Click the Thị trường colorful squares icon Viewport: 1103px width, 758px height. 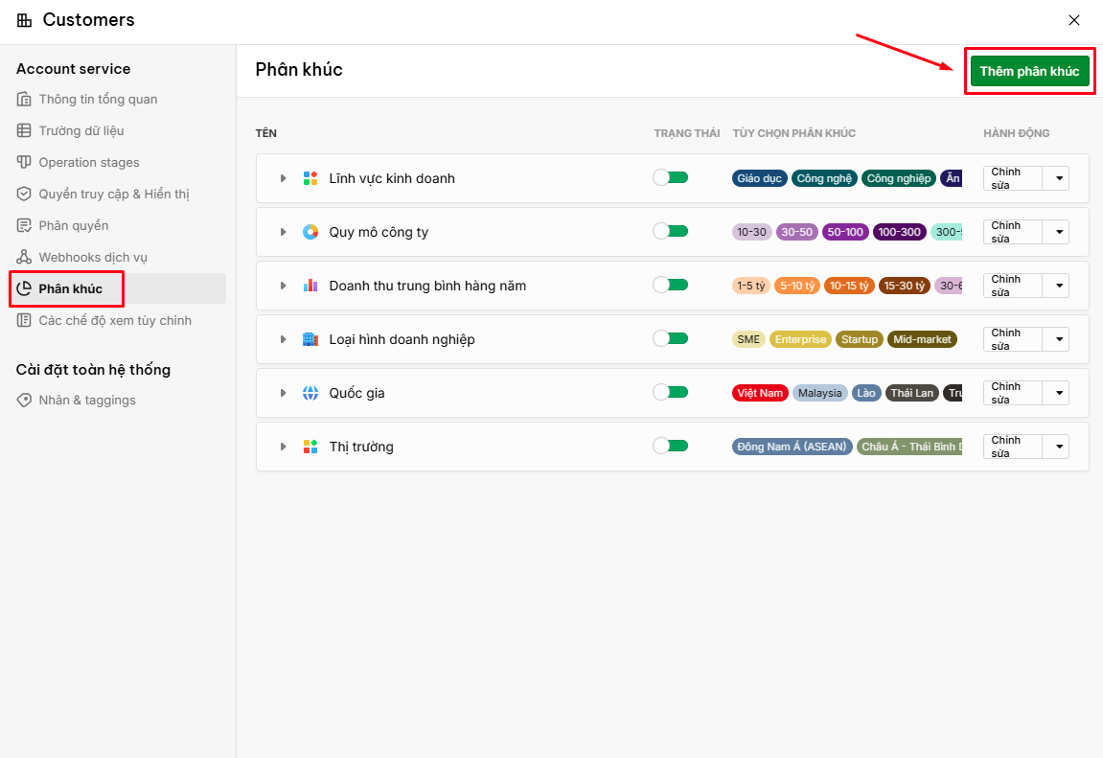coord(310,447)
